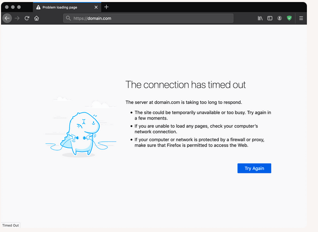The image size is (318, 232).
Task: Reload the page
Action: point(27,18)
